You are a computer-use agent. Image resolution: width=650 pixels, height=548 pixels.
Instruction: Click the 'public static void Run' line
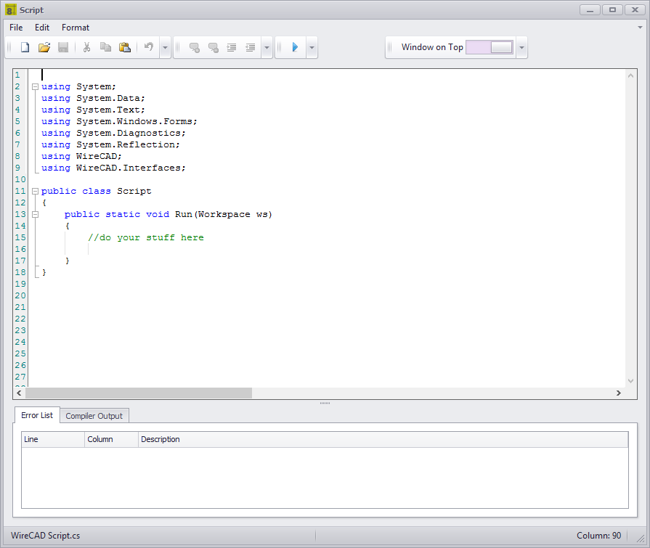(168, 214)
